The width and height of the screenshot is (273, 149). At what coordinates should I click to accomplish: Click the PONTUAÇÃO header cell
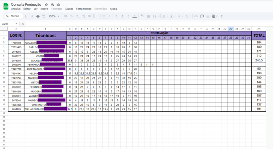[x=159, y=33]
